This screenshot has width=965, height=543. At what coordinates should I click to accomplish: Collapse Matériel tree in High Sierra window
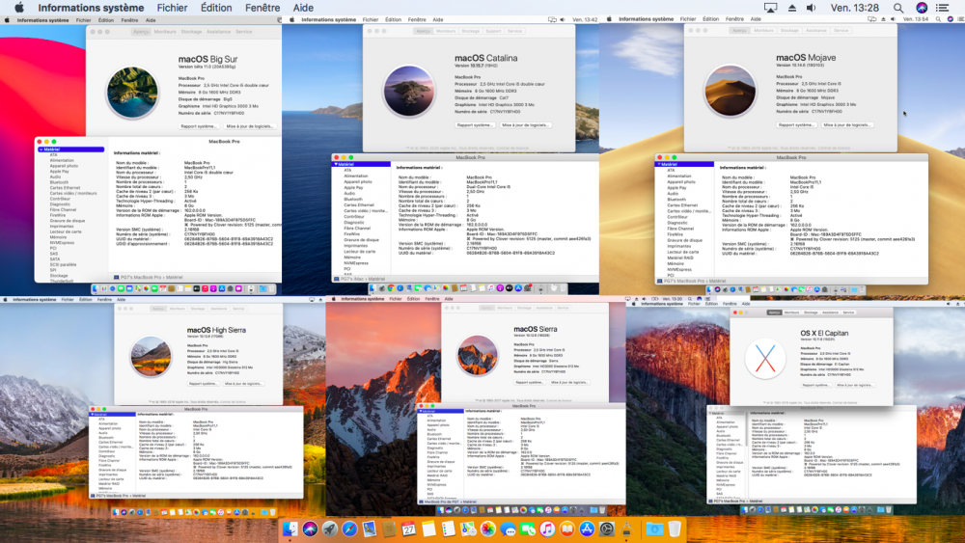[x=93, y=415]
